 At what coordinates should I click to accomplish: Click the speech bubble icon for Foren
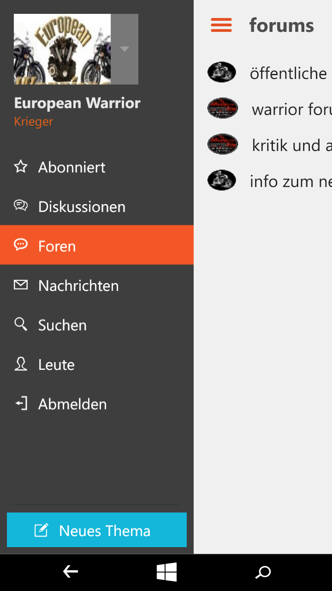(x=21, y=245)
